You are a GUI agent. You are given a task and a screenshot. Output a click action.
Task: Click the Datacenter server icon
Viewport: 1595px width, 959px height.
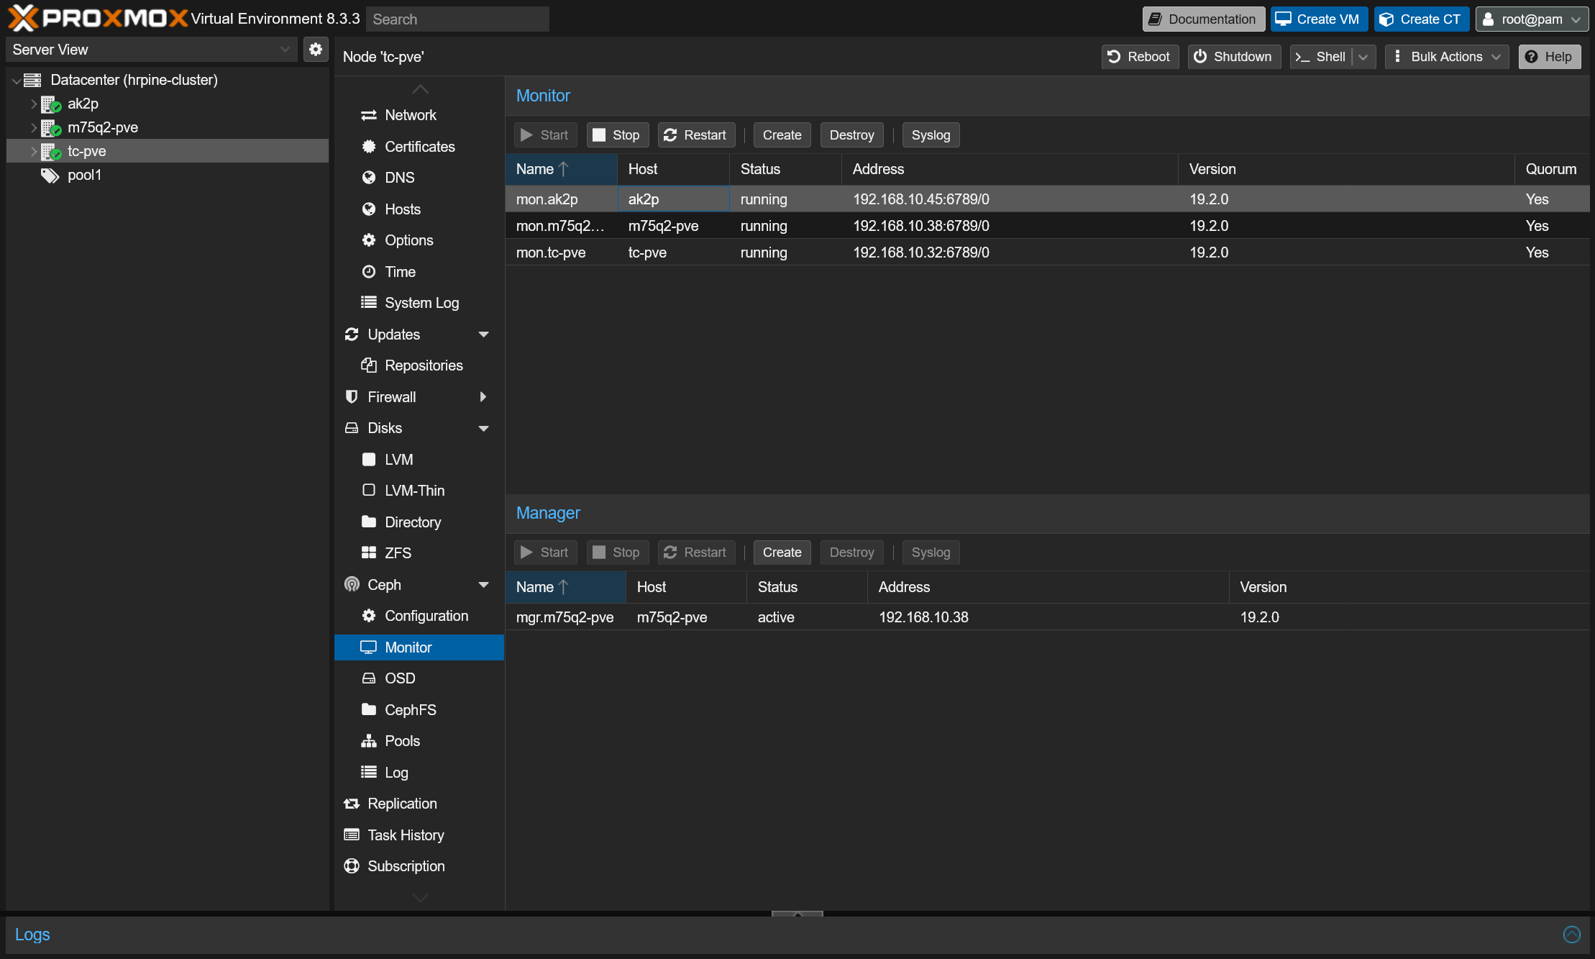(x=32, y=80)
